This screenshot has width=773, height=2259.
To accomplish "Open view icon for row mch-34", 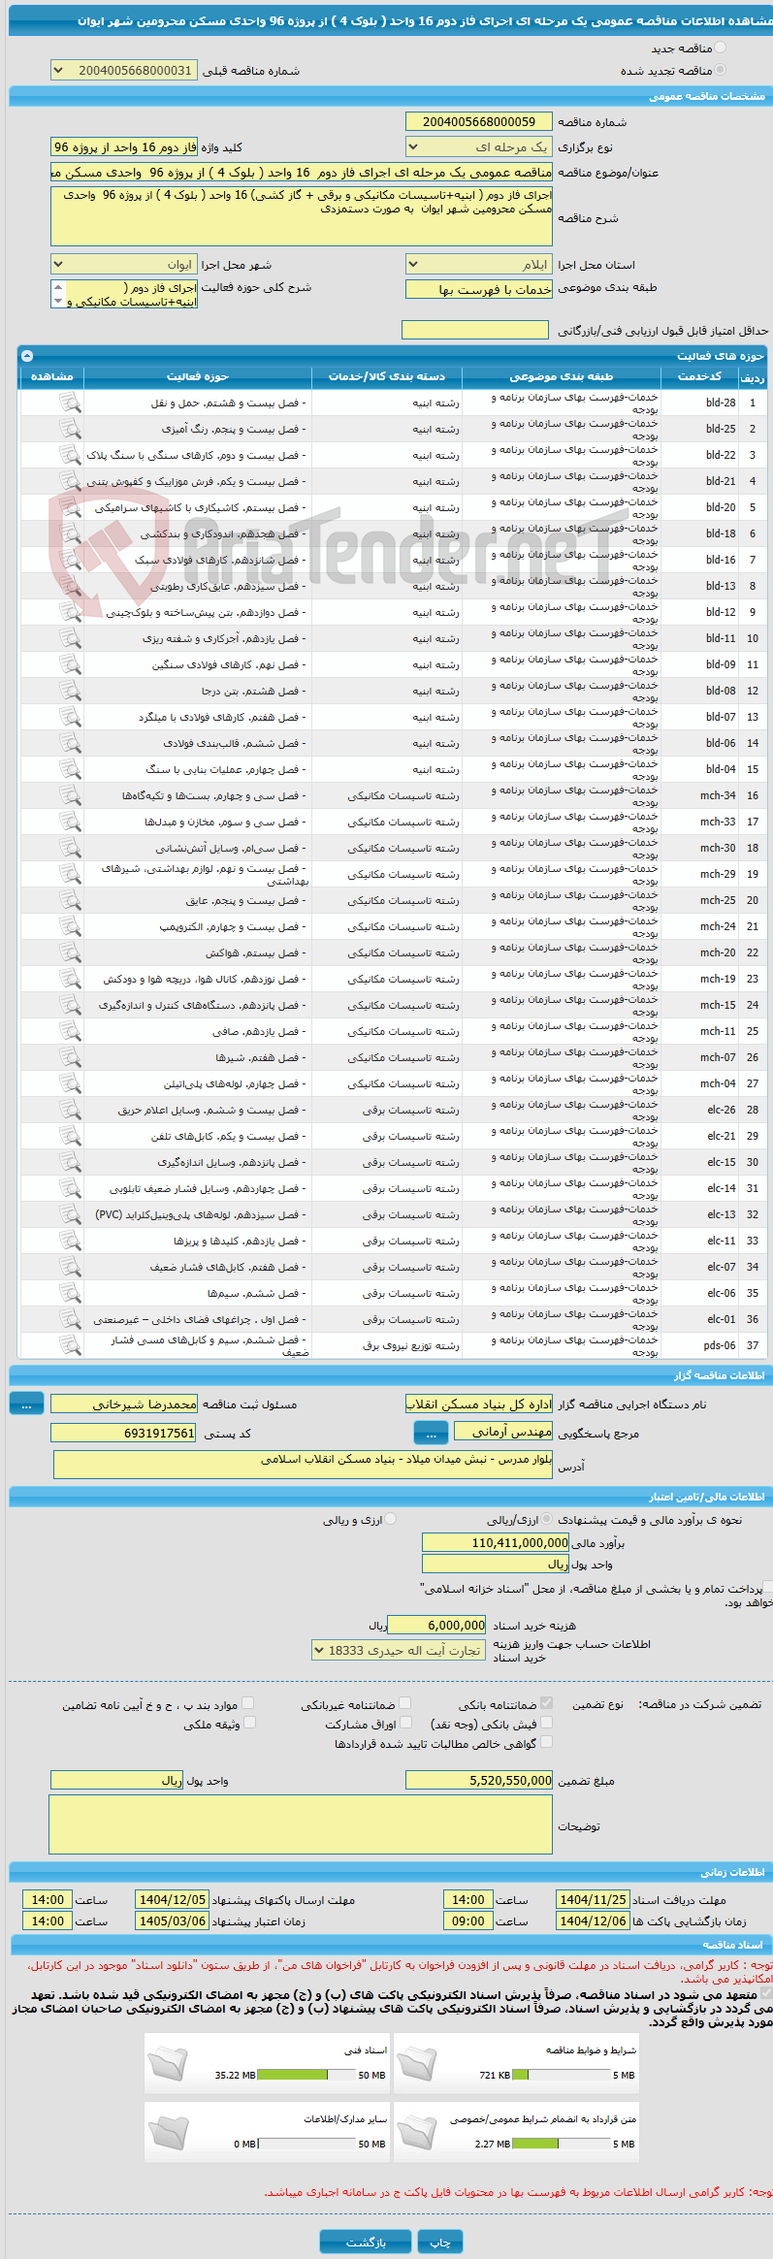I will (x=70, y=795).
